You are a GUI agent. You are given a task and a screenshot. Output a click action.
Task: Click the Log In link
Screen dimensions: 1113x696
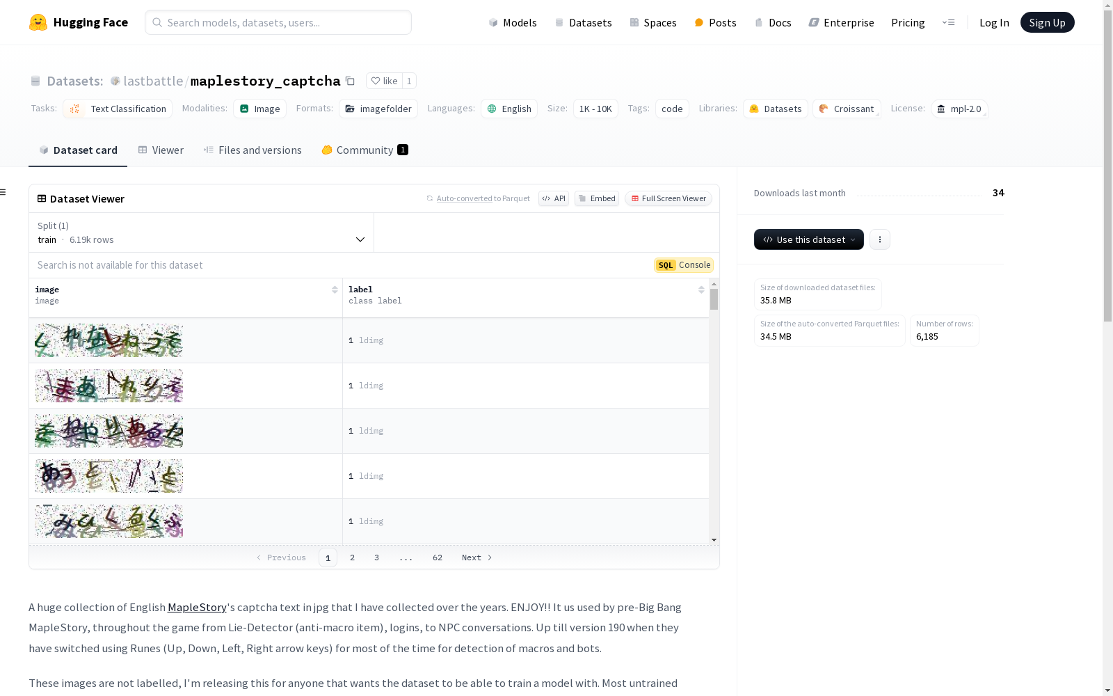(x=994, y=22)
